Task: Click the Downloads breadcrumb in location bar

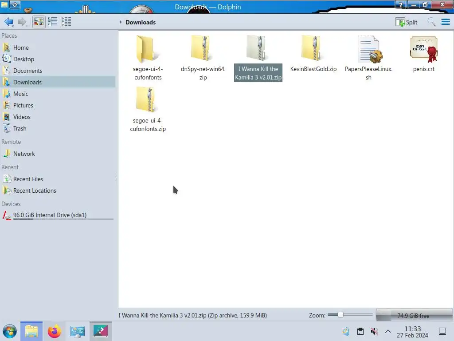Action: pyautogui.click(x=141, y=22)
